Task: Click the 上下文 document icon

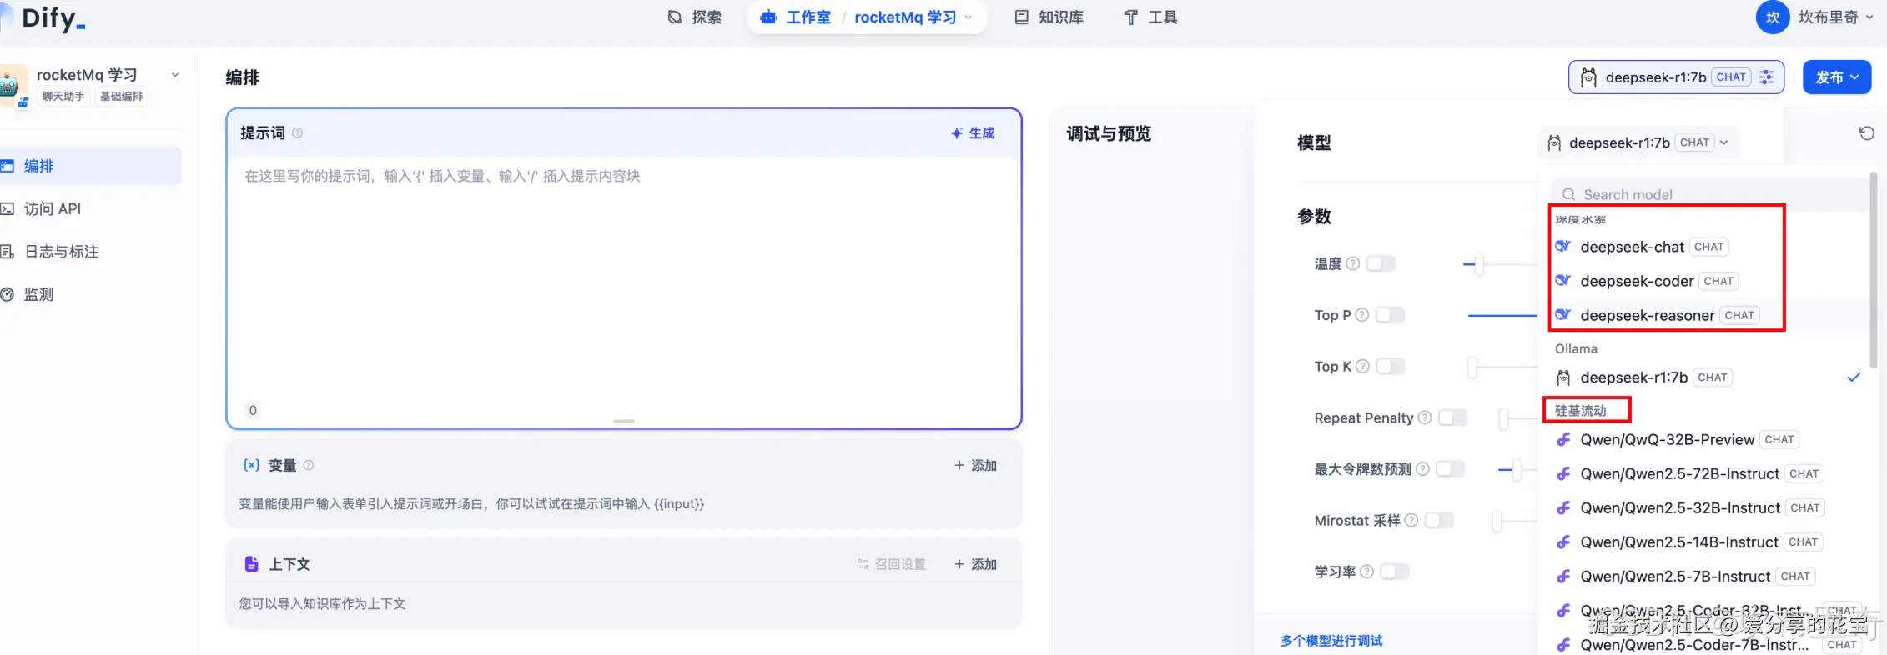Action: click(251, 564)
